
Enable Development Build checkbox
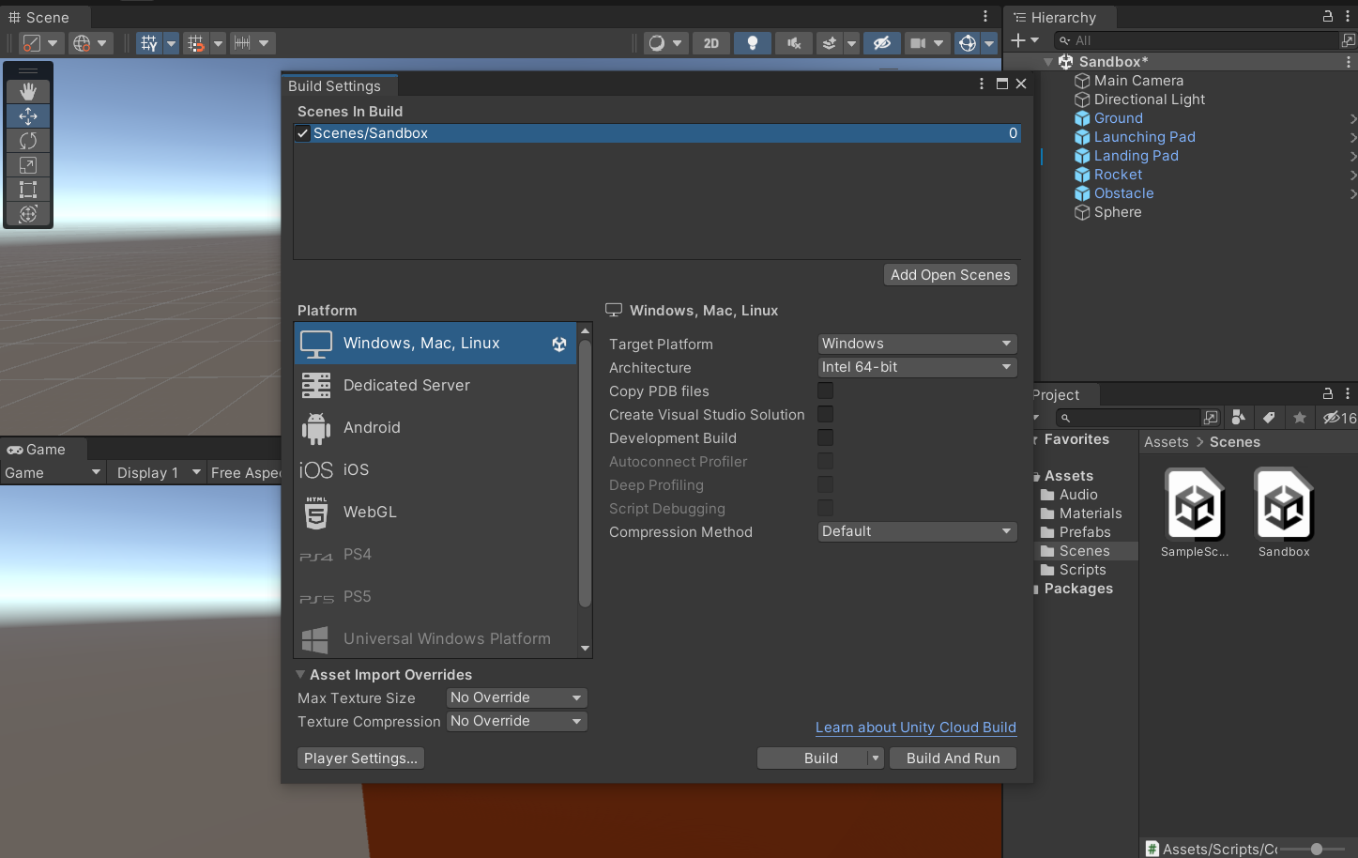825,437
